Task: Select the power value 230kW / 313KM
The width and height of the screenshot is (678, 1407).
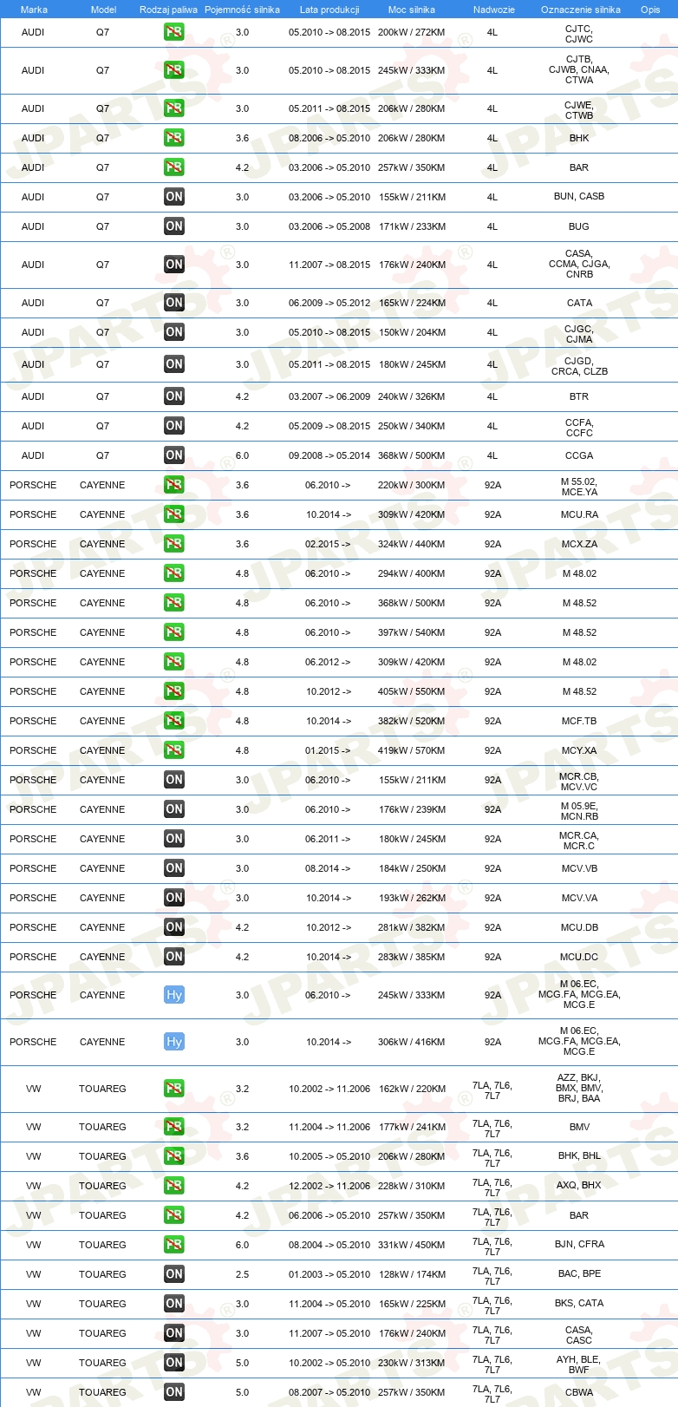Action: (412, 1363)
